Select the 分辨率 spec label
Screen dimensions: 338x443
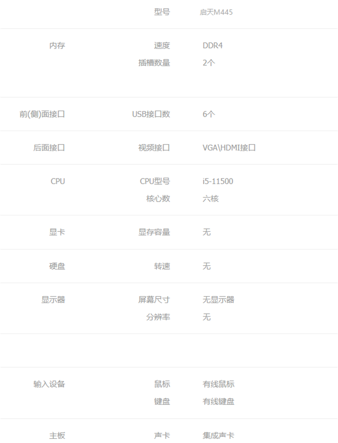click(158, 317)
